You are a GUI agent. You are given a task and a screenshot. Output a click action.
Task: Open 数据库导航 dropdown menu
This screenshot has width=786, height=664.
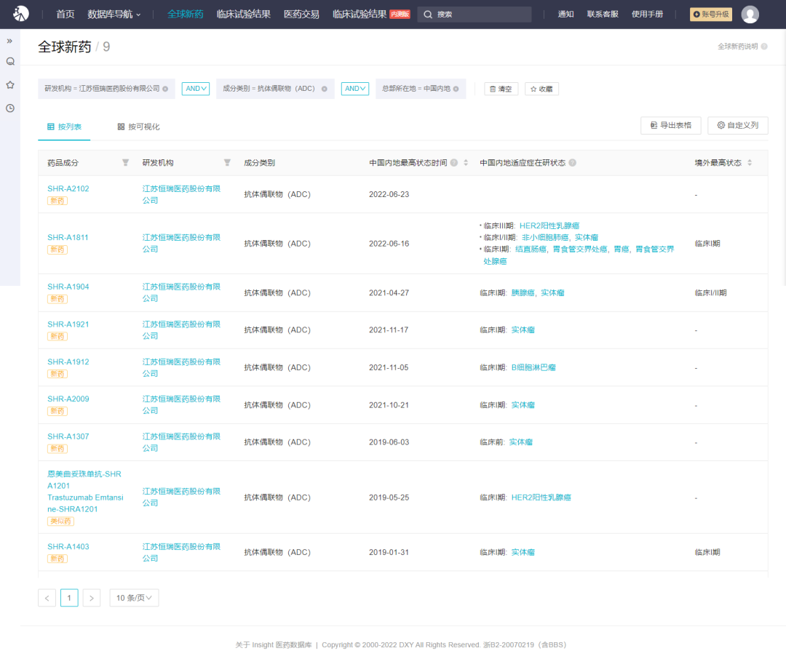tap(114, 14)
